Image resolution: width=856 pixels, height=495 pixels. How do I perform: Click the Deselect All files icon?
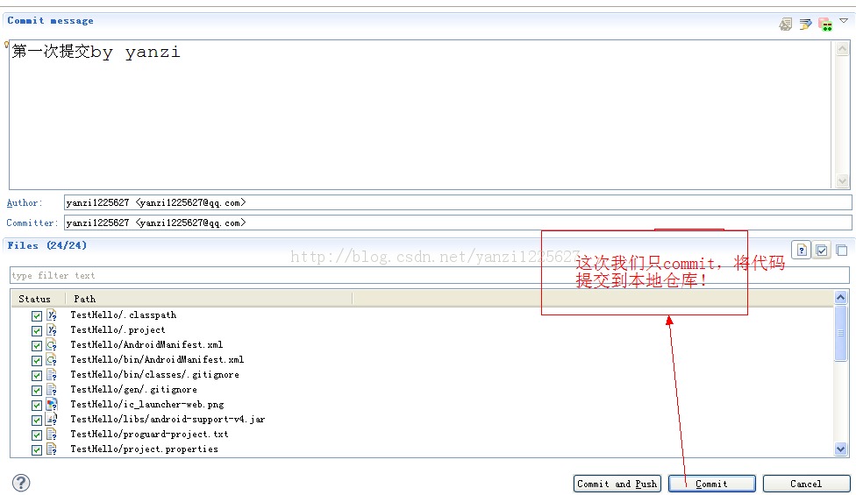click(842, 251)
